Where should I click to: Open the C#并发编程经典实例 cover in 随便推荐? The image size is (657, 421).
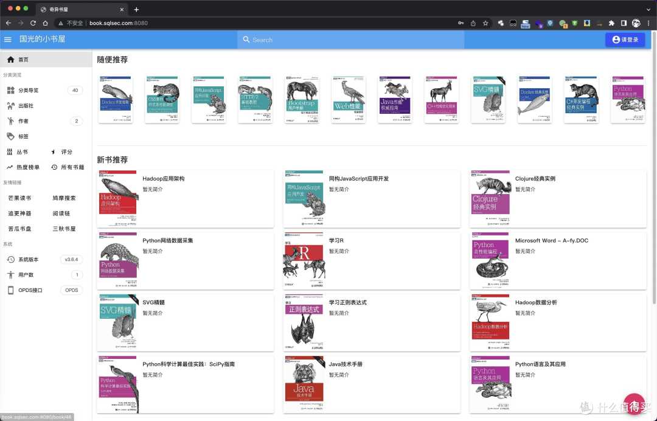coord(581,99)
